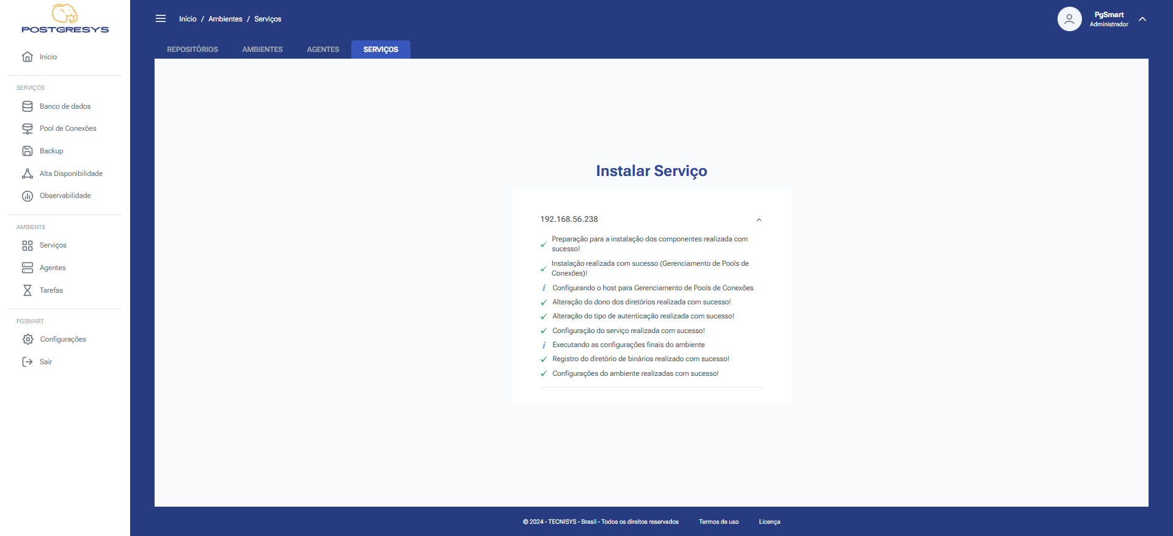The height and width of the screenshot is (536, 1173).
Task: Click the Configurações gear icon
Action: (28, 339)
